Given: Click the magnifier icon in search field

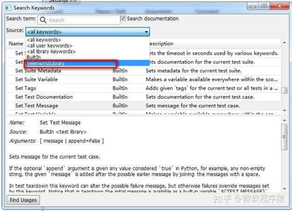Looking at the screenshot, I should click(43, 20).
